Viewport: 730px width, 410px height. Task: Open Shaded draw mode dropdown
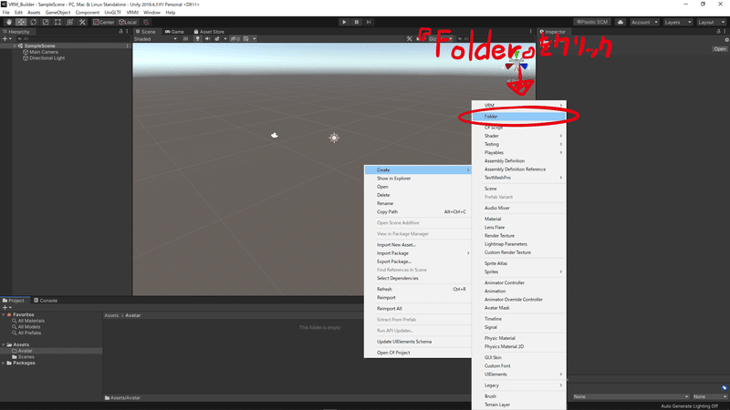point(155,39)
